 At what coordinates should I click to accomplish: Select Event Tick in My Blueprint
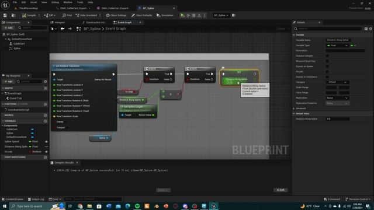(16, 98)
